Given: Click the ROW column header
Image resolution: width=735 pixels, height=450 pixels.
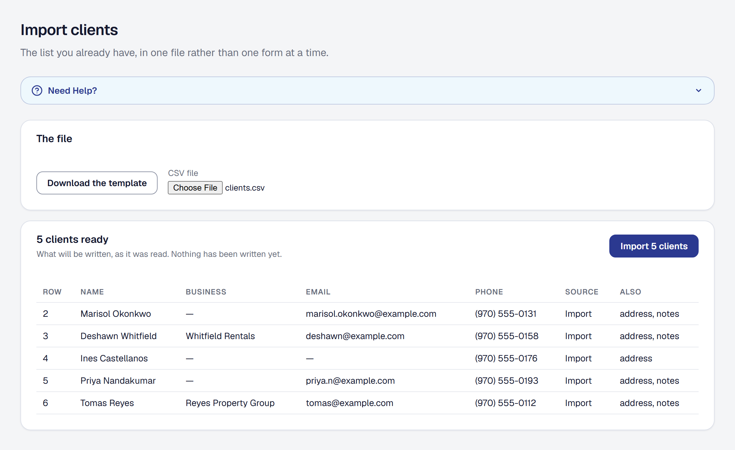Looking at the screenshot, I should [x=52, y=292].
